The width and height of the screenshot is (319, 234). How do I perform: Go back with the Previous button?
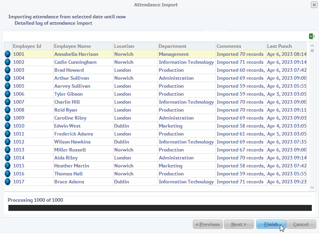click(208, 224)
